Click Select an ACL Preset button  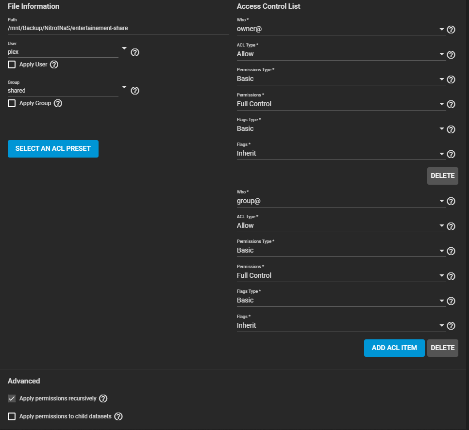53,149
